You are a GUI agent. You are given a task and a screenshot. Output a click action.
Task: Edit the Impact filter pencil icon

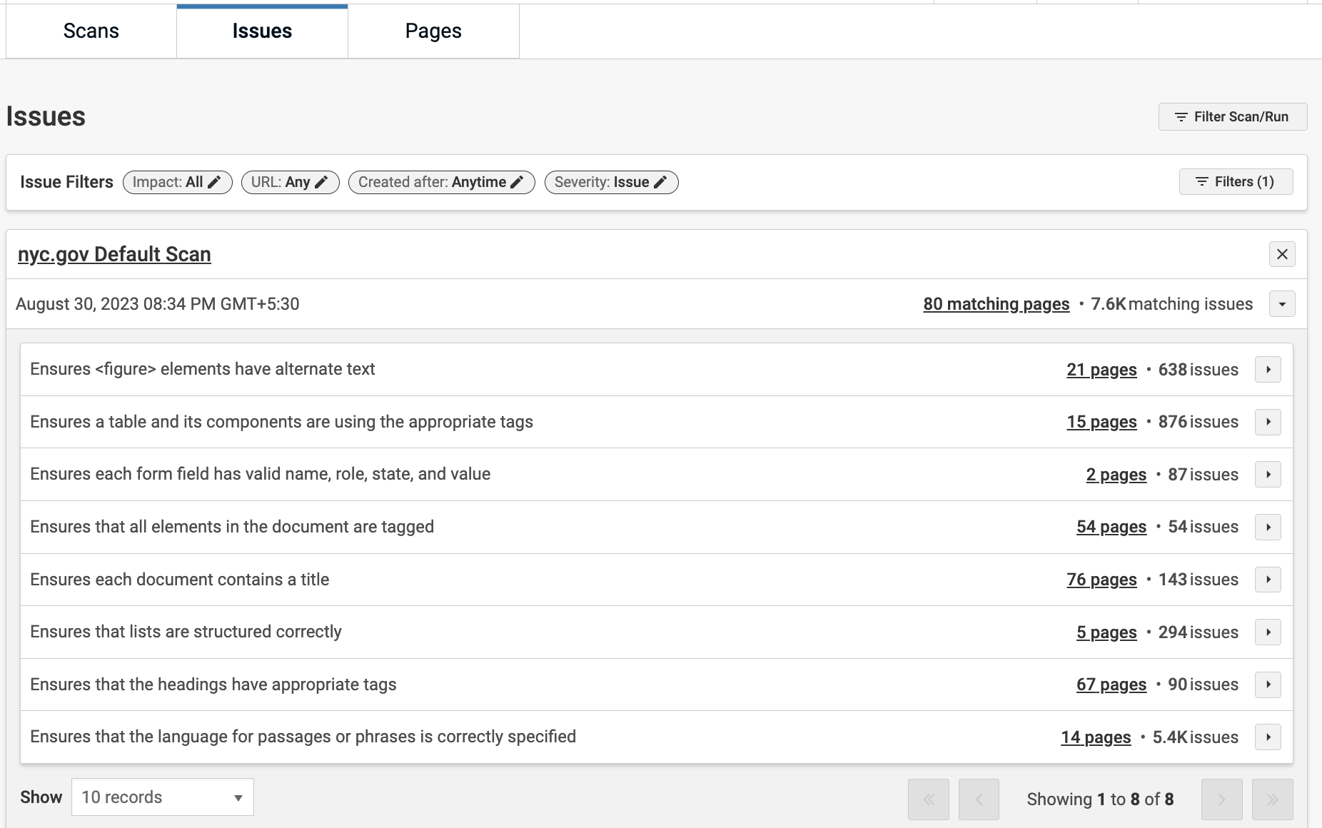click(214, 182)
